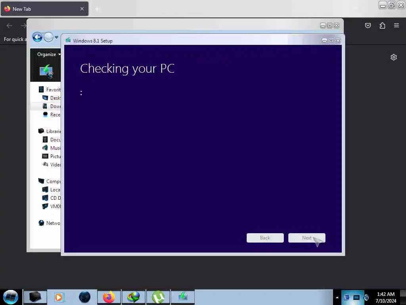Screen dimensions: 406x305
Task: Maximize the Explorer window behind Setup
Action: click(329, 25)
